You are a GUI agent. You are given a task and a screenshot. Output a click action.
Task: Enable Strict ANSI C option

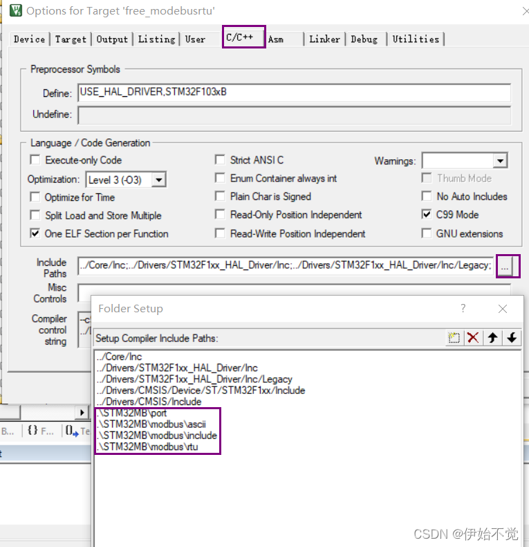[x=220, y=160]
